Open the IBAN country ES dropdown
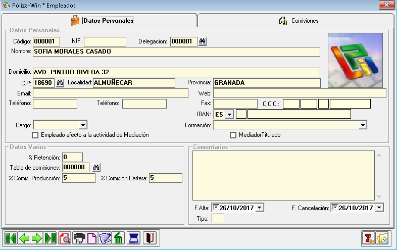The image size is (397, 250). pos(229,114)
